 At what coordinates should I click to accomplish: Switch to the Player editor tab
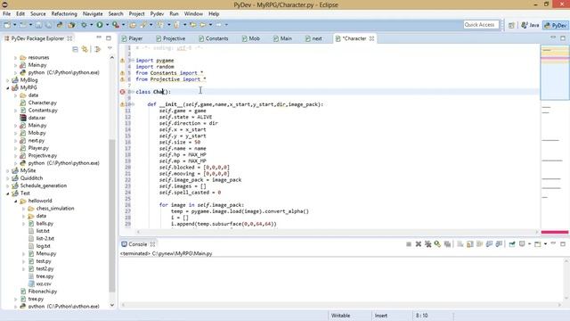point(132,38)
